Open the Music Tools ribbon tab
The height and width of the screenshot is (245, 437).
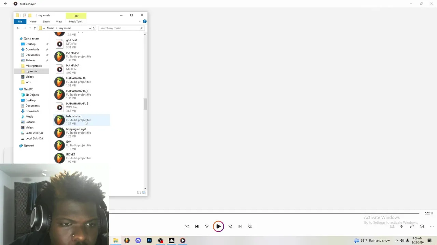(76, 21)
